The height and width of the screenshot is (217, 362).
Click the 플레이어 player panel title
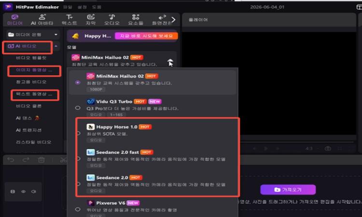[x=198, y=20]
